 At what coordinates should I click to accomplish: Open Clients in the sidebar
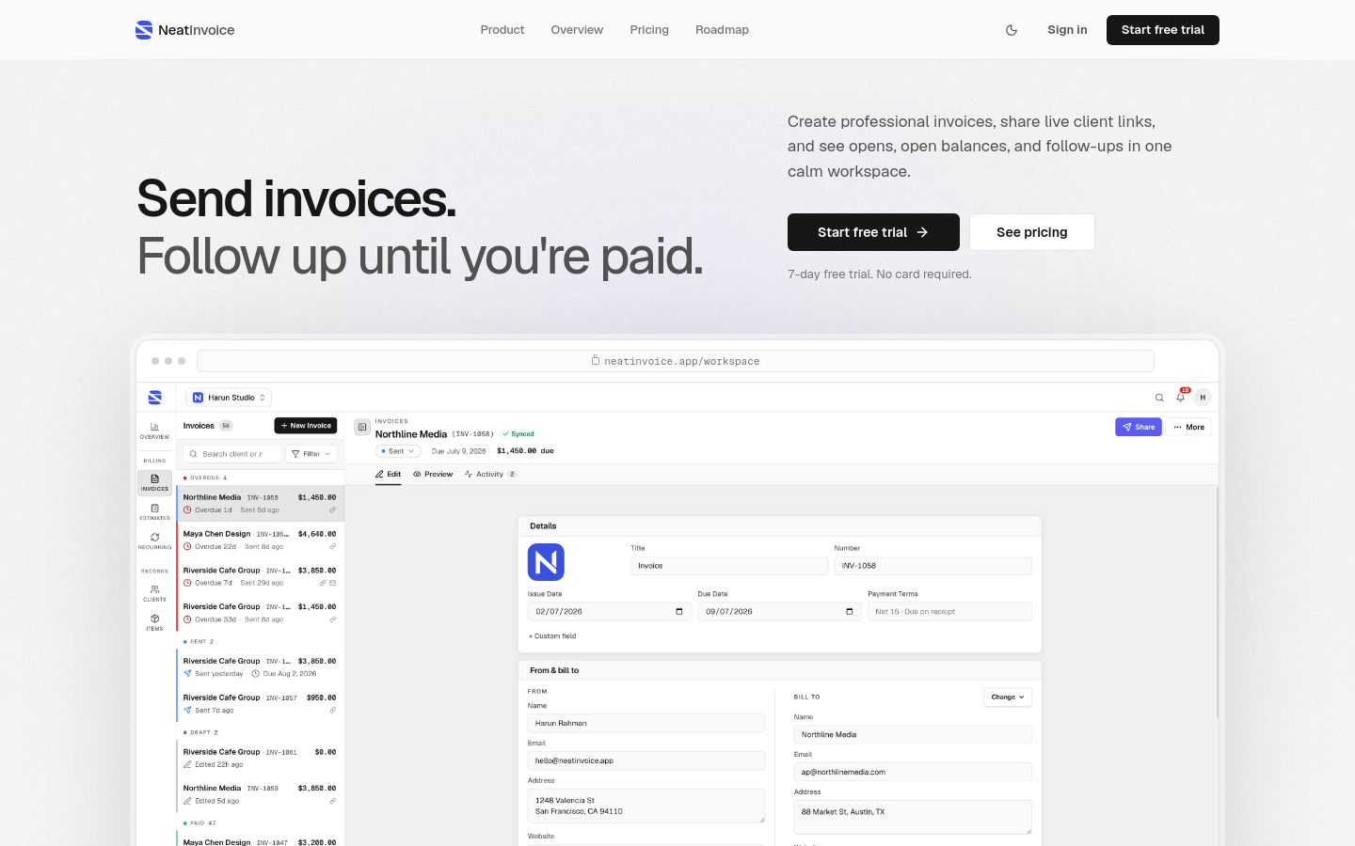(154, 593)
